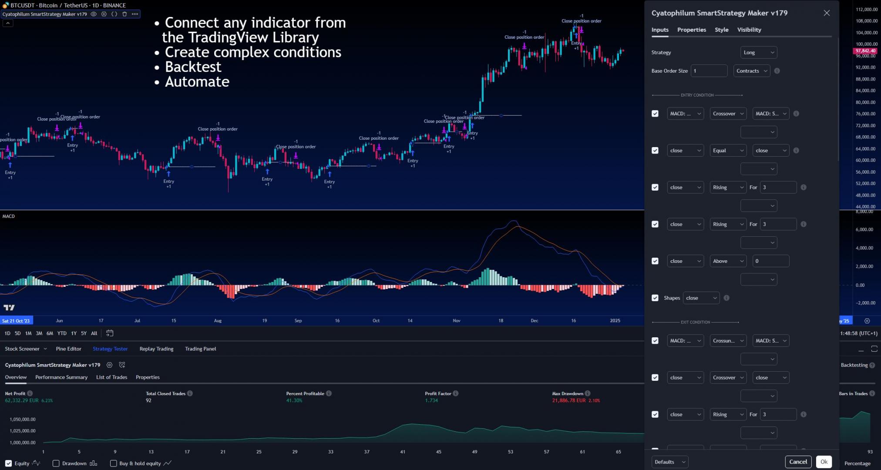Expand the Contracts unit dropdown

coord(751,71)
